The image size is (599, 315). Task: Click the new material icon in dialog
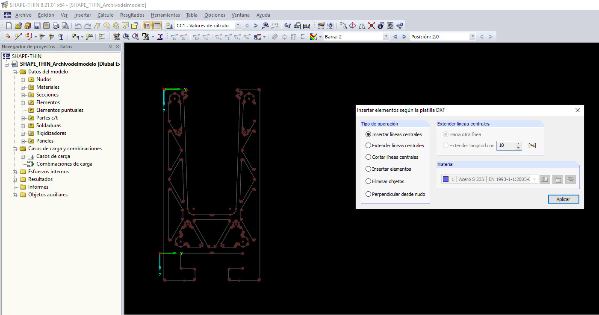557,179
